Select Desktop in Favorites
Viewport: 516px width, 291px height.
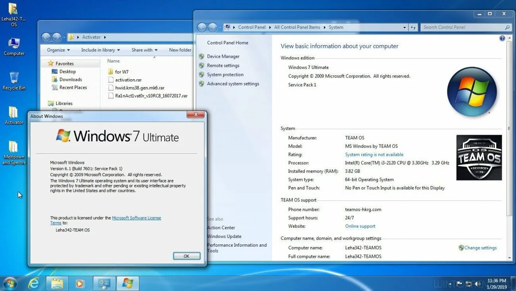click(x=67, y=72)
